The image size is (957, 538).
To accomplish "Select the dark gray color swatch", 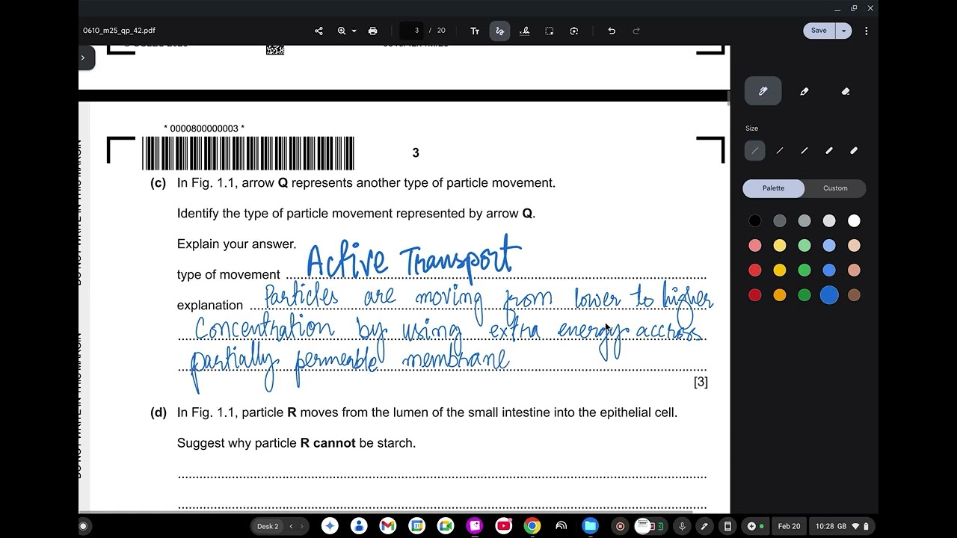I will pos(780,220).
